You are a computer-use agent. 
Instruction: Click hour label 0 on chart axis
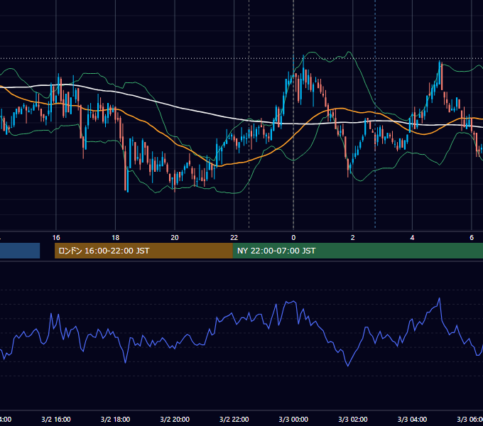(x=293, y=238)
